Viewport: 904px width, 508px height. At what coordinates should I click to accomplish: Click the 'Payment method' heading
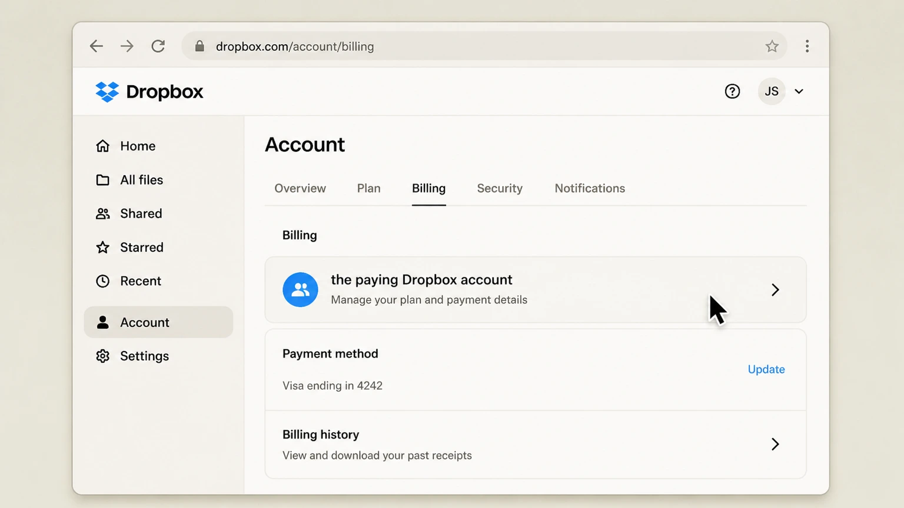(x=330, y=354)
